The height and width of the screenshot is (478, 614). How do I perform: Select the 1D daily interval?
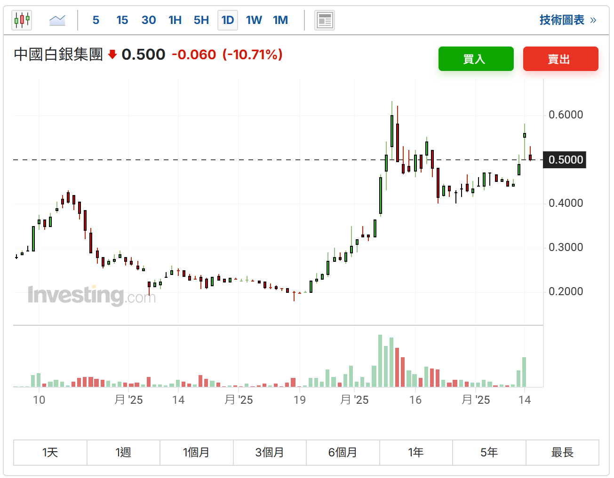point(228,20)
